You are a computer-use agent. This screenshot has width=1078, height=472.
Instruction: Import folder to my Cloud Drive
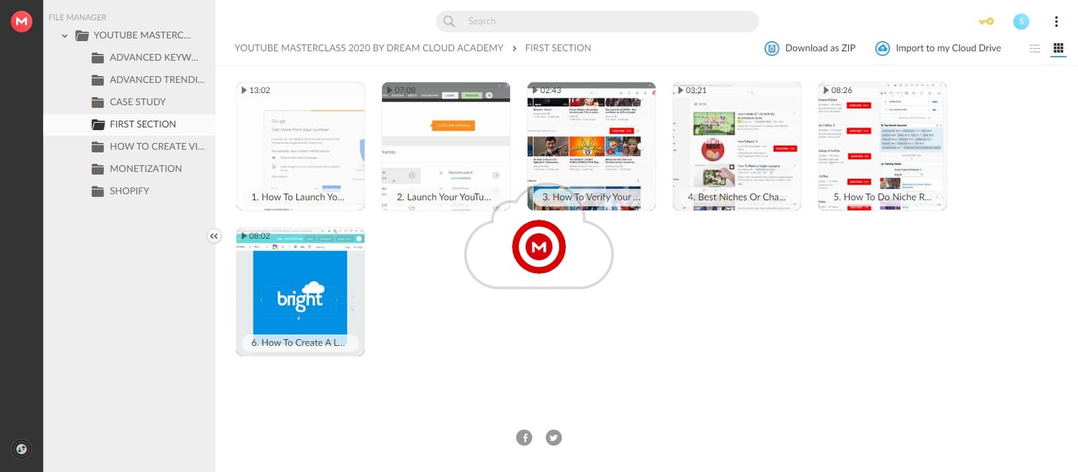point(938,49)
